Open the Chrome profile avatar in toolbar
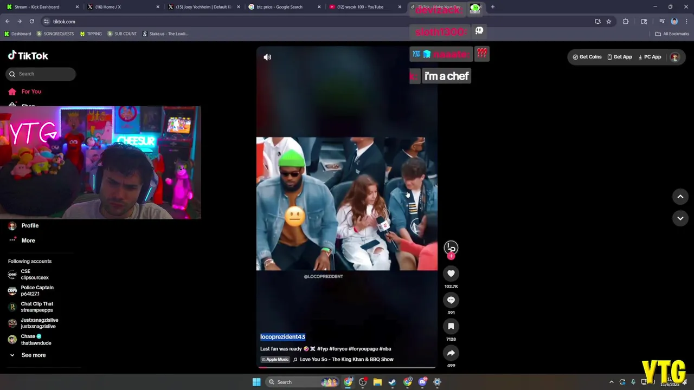Screen dimensions: 694x390 674,22
